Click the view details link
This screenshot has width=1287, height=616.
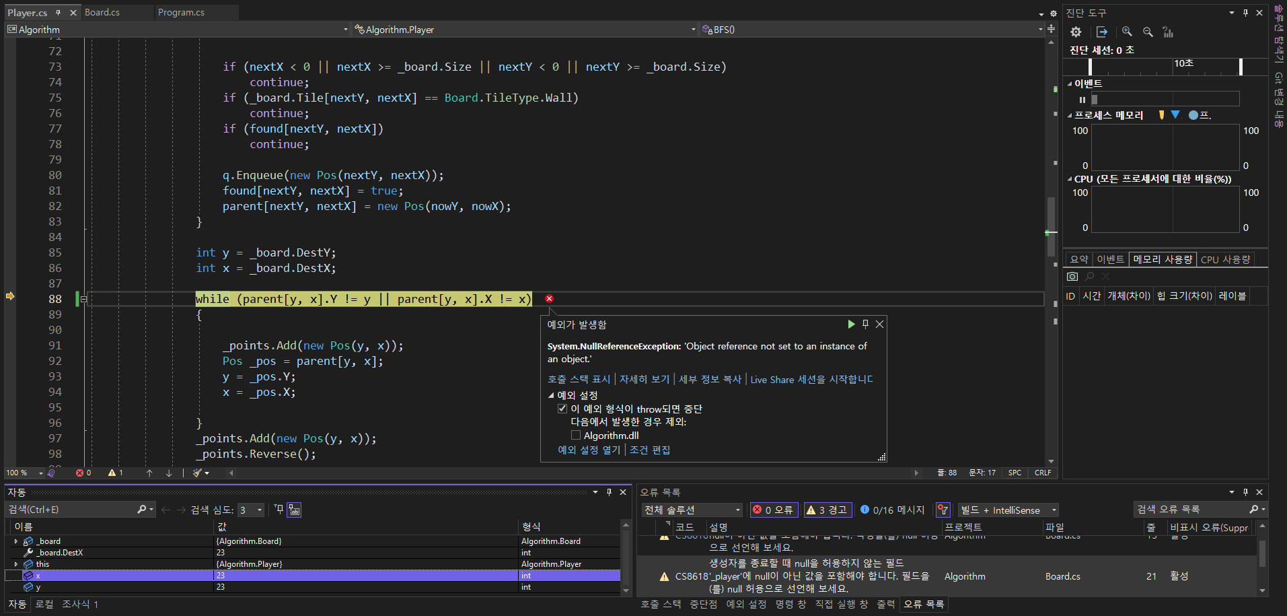645,379
